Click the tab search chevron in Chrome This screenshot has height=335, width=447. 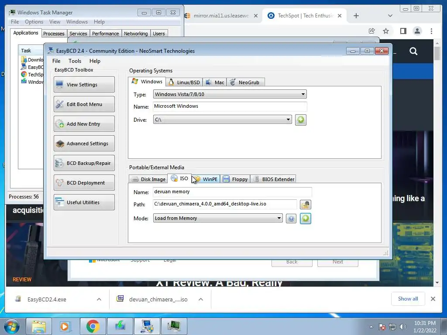390,16
